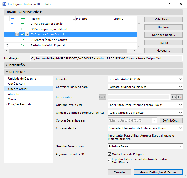Viewport: 187px width, 178px height.
Task: Click Gravar Definições & Fechar button
Action: point(158,172)
